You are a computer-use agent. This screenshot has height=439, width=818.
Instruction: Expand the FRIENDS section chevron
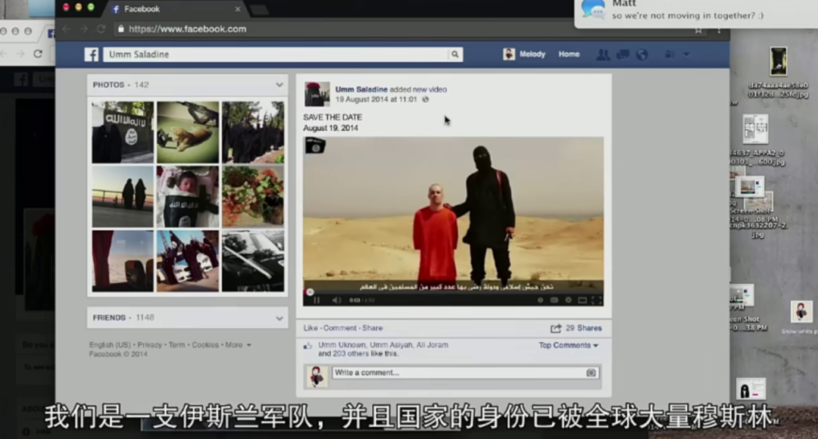pyautogui.click(x=279, y=318)
